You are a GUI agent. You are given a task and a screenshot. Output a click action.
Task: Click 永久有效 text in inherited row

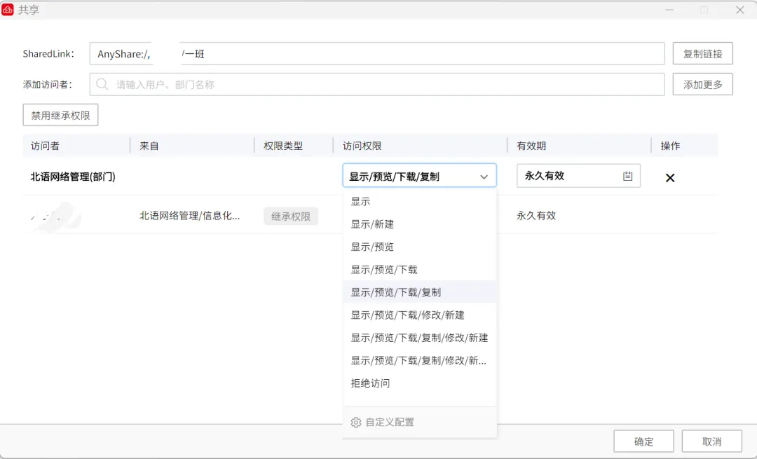(x=536, y=216)
